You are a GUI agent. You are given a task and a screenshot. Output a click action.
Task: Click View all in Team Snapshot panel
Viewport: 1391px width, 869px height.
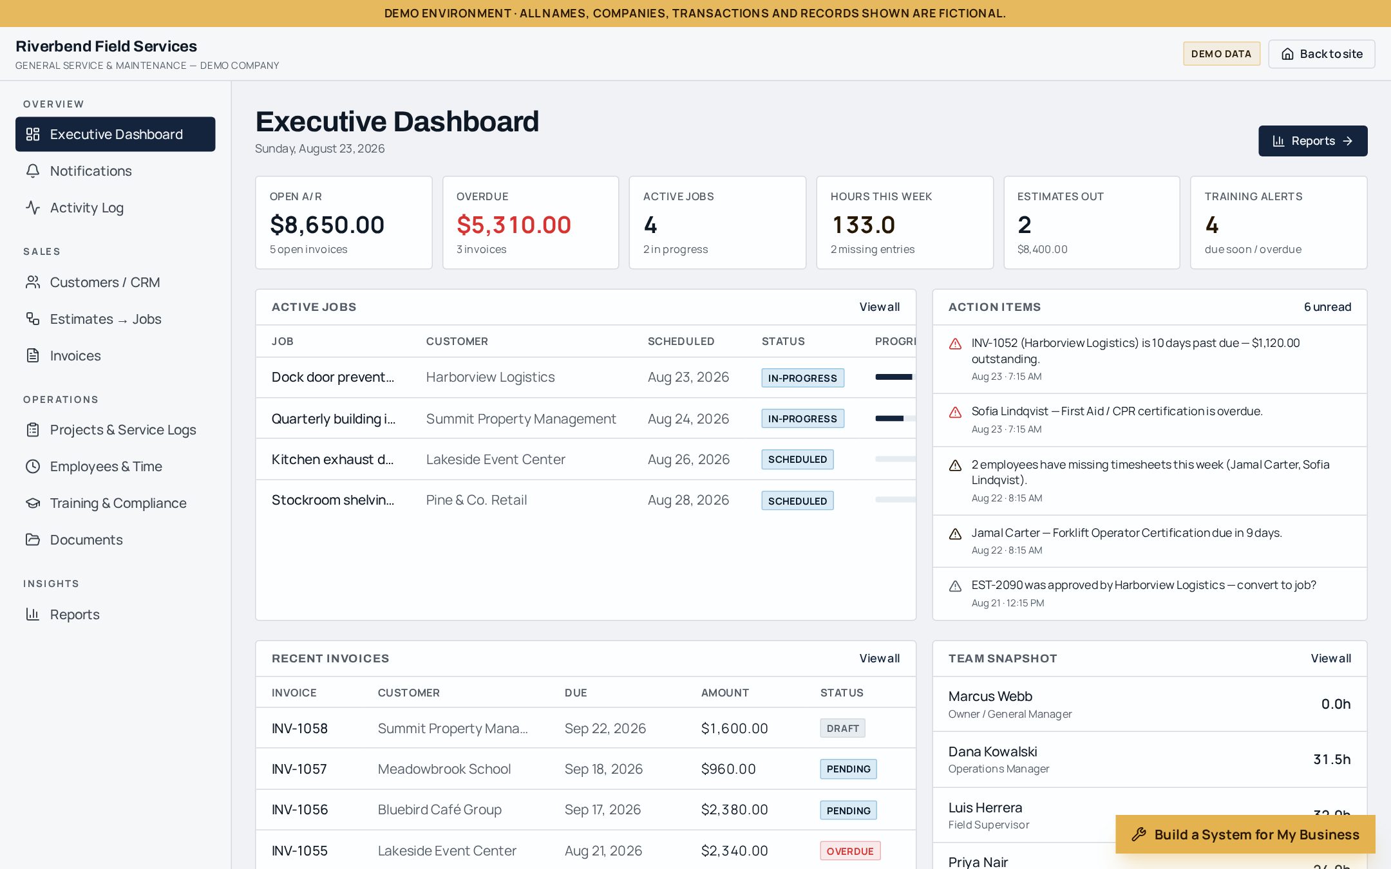pyautogui.click(x=1330, y=659)
